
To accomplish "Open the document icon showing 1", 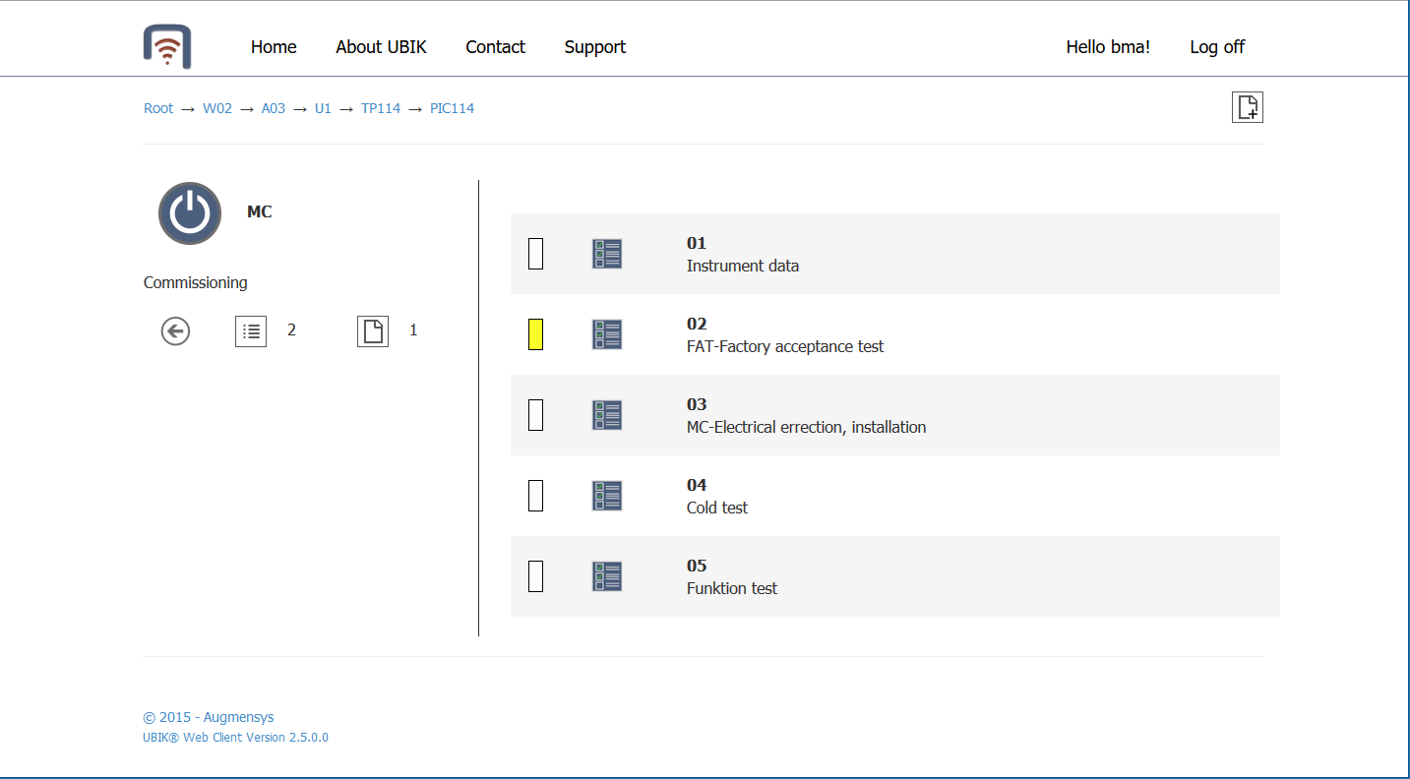I will coord(373,331).
